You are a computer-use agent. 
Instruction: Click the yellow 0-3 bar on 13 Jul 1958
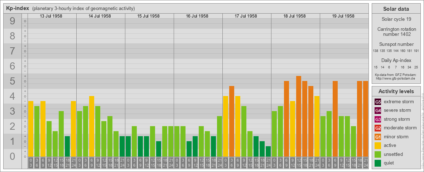click(x=31, y=129)
